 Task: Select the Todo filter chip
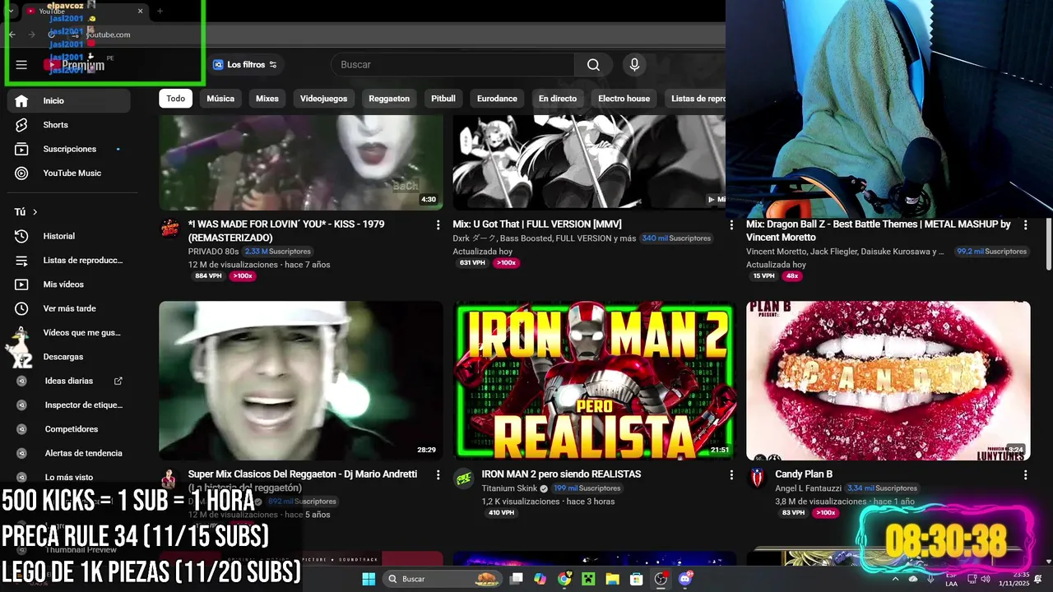tap(176, 99)
